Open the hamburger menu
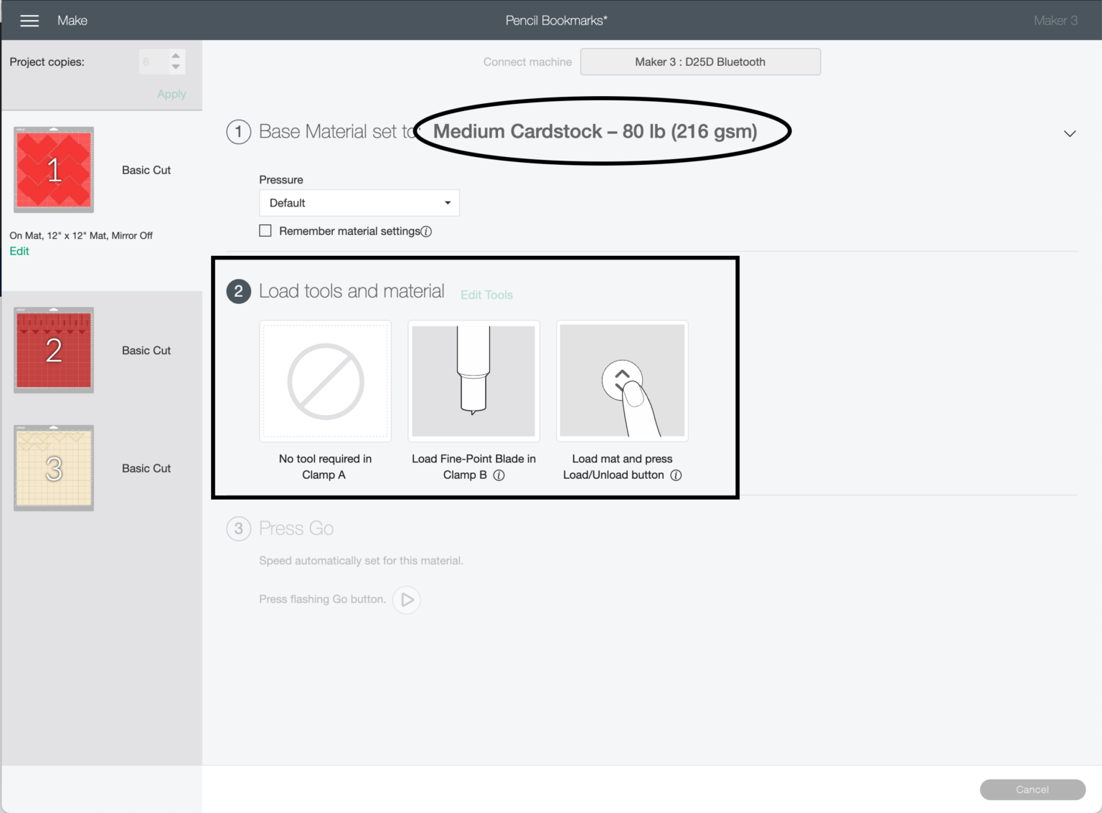The height and width of the screenshot is (813, 1102). pos(29,21)
